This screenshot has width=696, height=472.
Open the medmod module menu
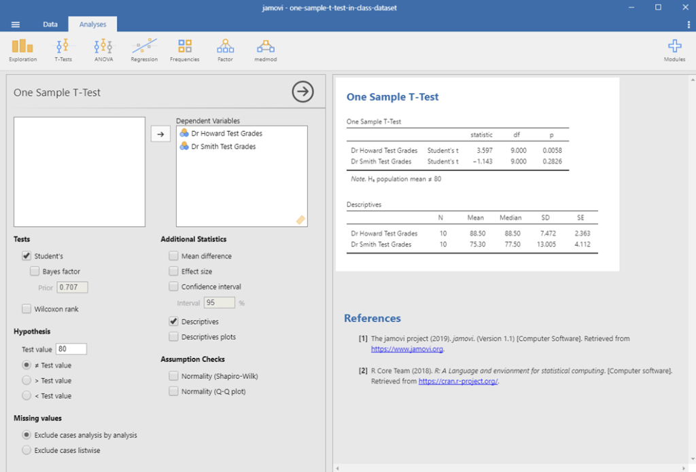266,50
